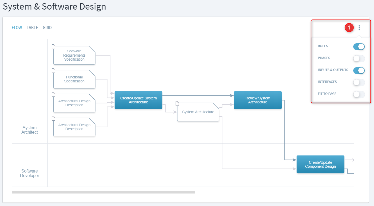Switch to the Table view tab
Screen dimensions: 374x206
[32, 28]
